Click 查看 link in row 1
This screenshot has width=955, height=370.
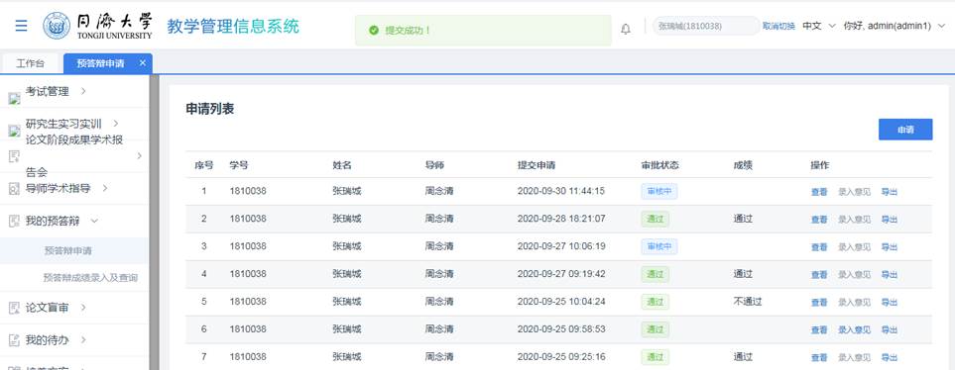coord(818,192)
